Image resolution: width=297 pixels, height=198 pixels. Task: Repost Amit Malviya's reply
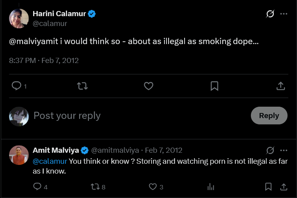95,187
